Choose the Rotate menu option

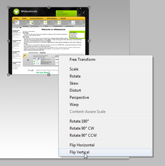(x=105, y=76)
